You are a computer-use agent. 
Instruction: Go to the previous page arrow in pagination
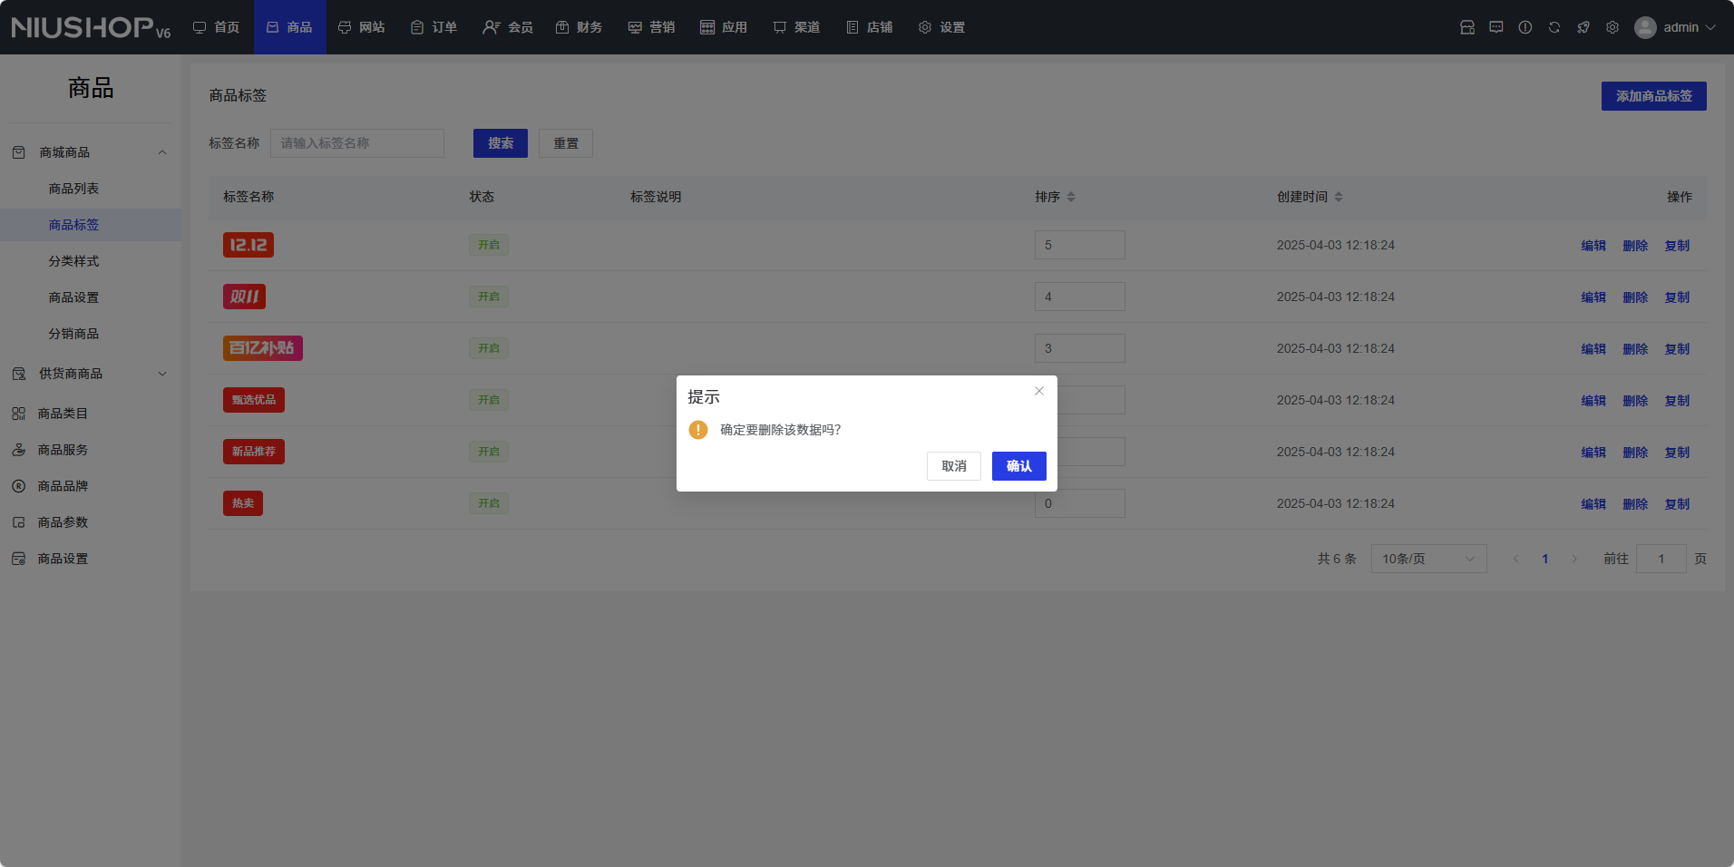pos(1515,559)
